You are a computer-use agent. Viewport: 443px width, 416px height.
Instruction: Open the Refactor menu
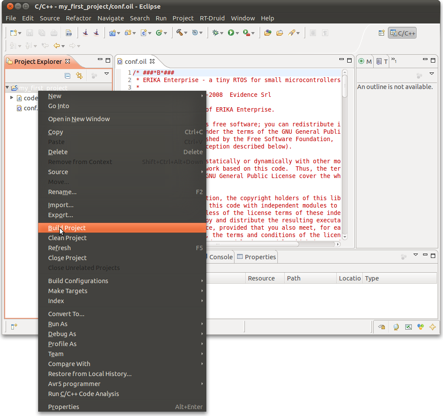[x=78, y=18]
